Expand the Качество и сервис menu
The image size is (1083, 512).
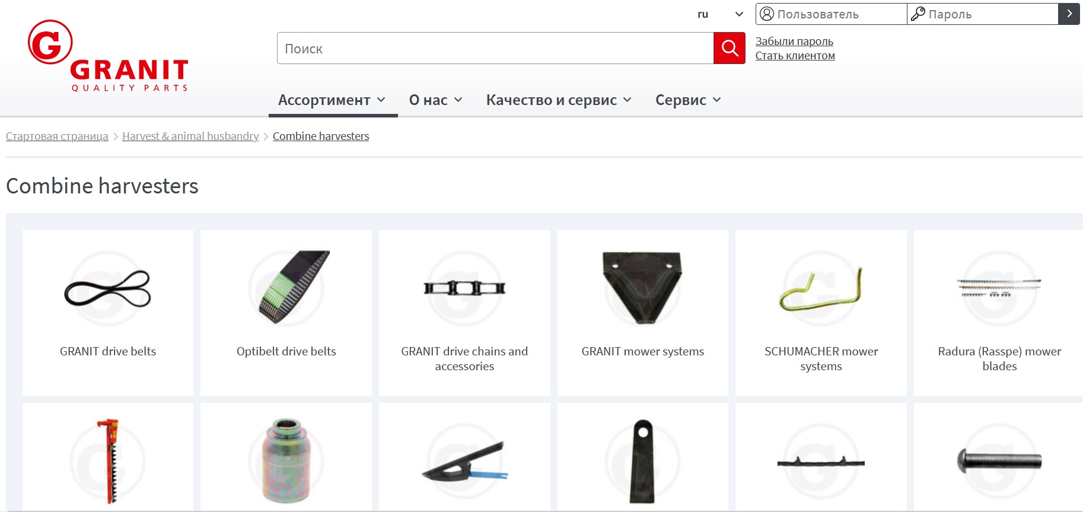559,100
